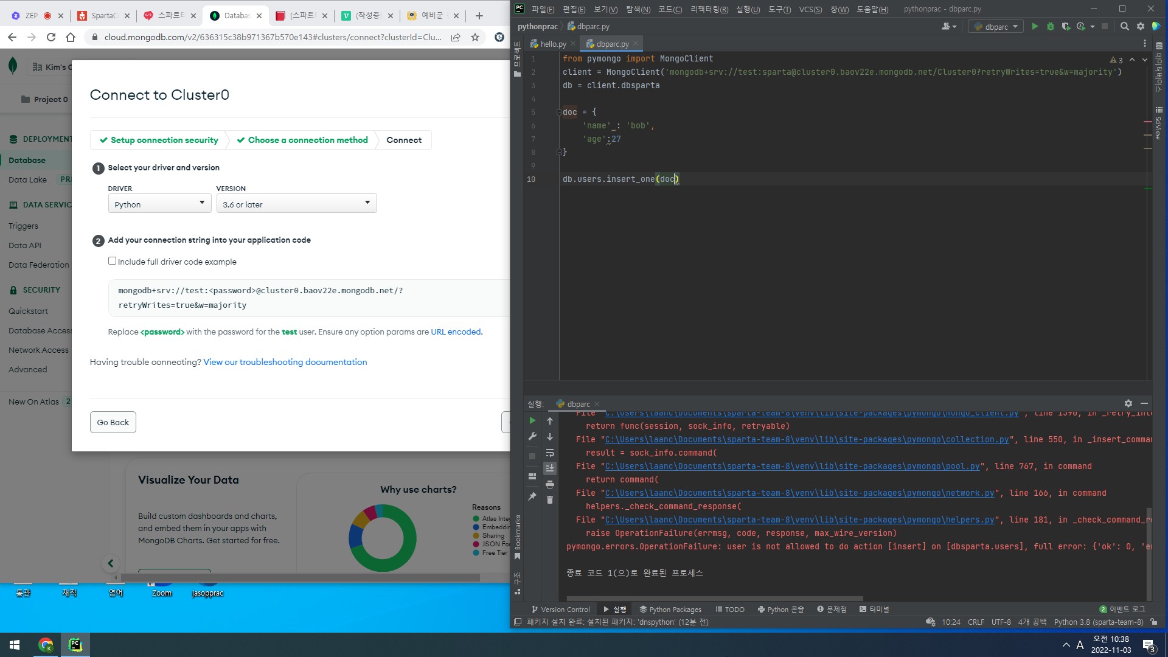Click the Go Back button in the Atlas dialog
The image size is (1168, 657).
pos(113,422)
